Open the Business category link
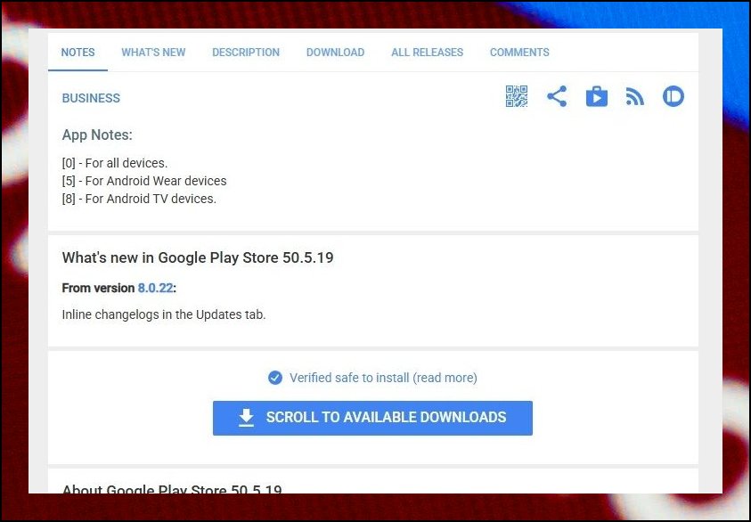This screenshot has height=522, width=751. [x=91, y=98]
